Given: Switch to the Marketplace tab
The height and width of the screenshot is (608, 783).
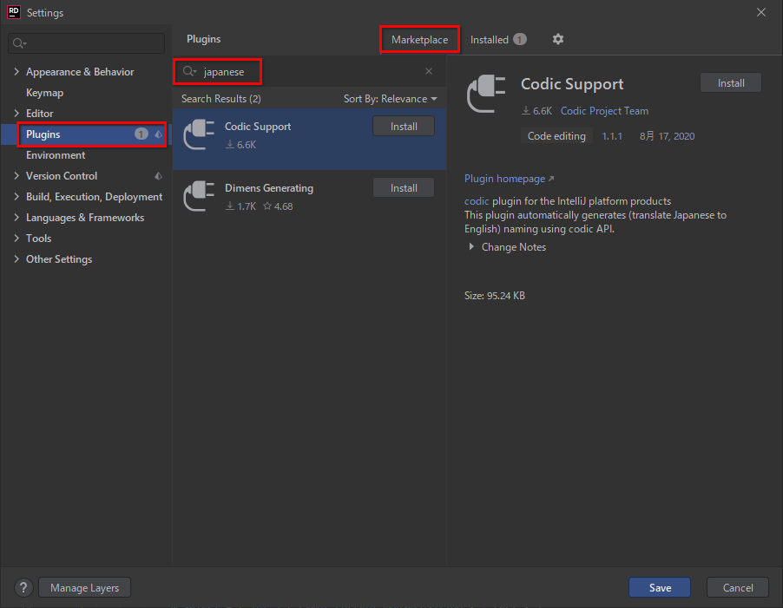Looking at the screenshot, I should (x=419, y=39).
